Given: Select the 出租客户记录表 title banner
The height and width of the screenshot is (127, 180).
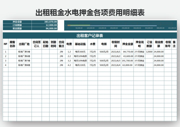Looking at the screenshot, I should pos(90,35).
